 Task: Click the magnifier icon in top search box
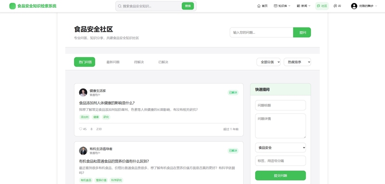pos(119,6)
